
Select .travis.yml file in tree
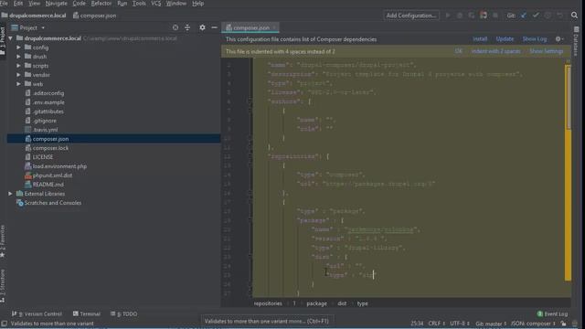[45, 130]
